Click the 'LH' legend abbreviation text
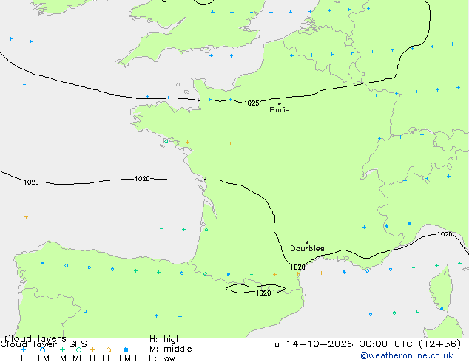469x362 pixels. (x=107, y=358)
